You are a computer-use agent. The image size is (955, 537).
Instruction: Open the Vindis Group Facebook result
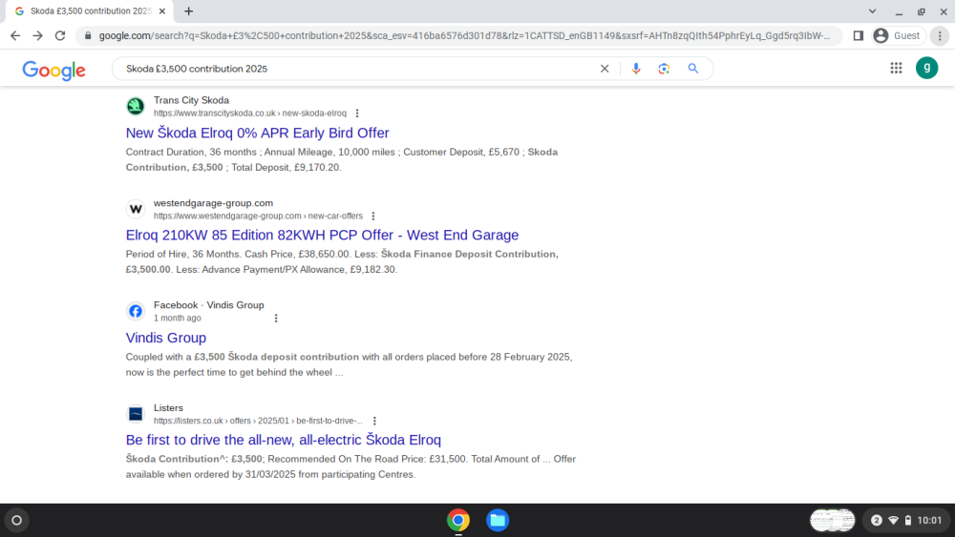click(165, 338)
